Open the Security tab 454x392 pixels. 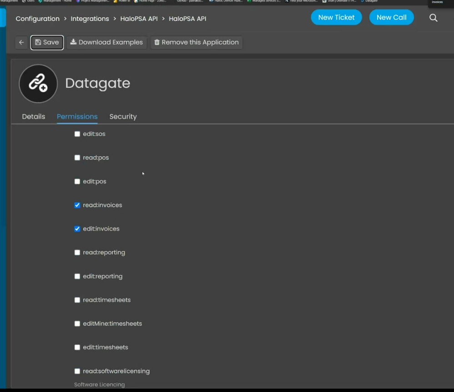coord(123,117)
